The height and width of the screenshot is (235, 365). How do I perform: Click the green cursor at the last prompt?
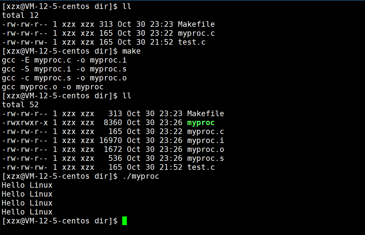click(125, 221)
